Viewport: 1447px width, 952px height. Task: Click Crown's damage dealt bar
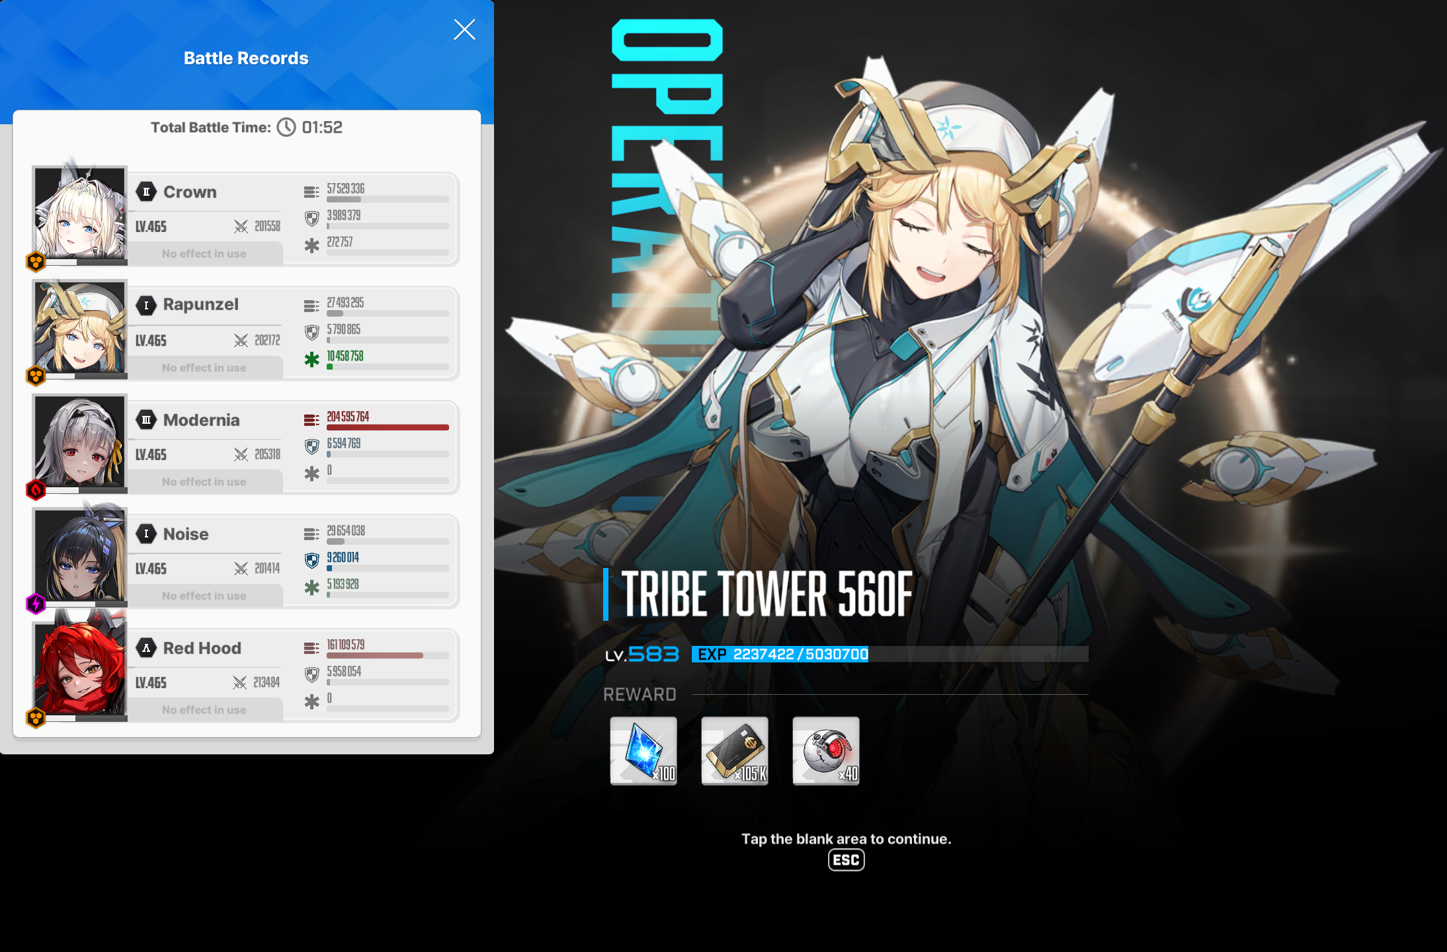point(388,200)
